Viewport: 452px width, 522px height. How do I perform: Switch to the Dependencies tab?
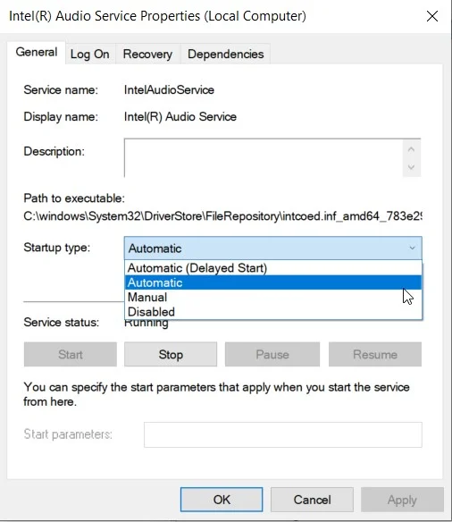pyautogui.click(x=225, y=54)
